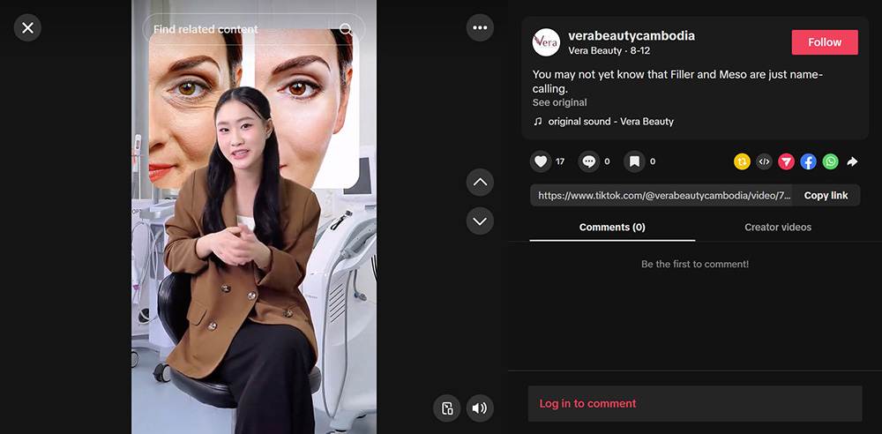Image resolution: width=882 pixels, height=434 pixels.
Task: Select the Comments (0) tab
Action: click(x=612, y=227)
